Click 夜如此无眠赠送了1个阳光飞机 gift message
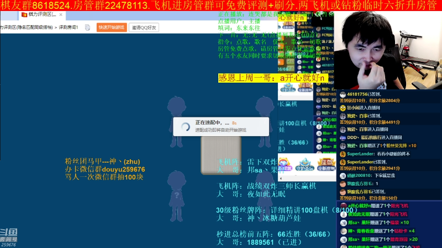 click(377, 214)
